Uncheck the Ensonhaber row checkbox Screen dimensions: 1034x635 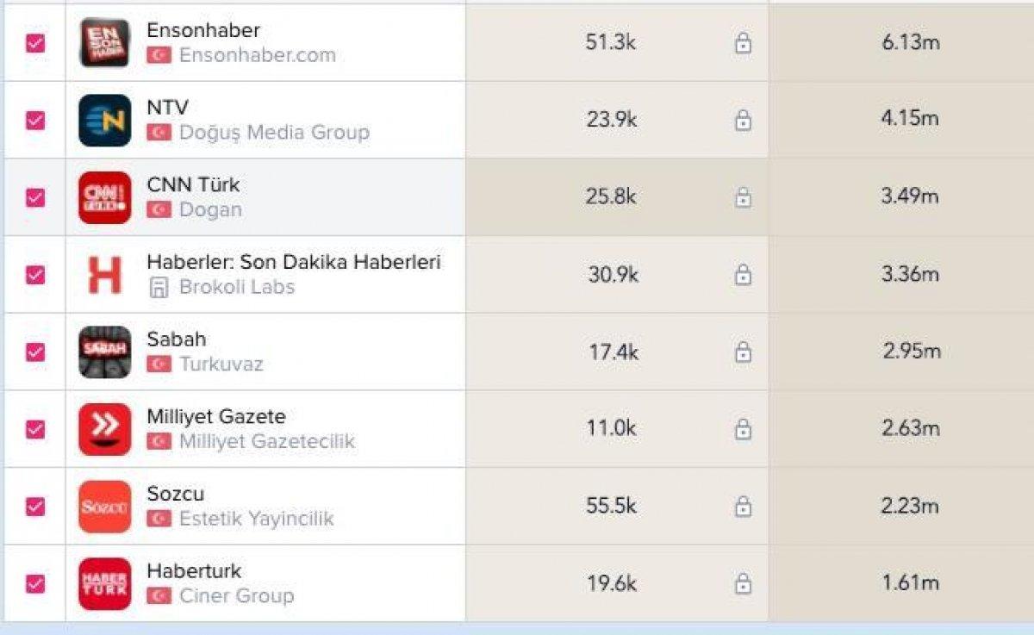click(x=35, y=43)
